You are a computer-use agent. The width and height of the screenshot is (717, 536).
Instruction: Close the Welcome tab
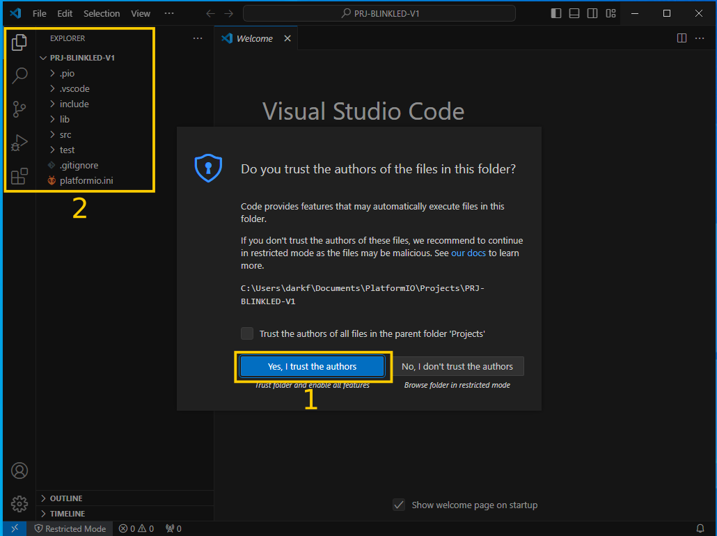click(287, 38)
